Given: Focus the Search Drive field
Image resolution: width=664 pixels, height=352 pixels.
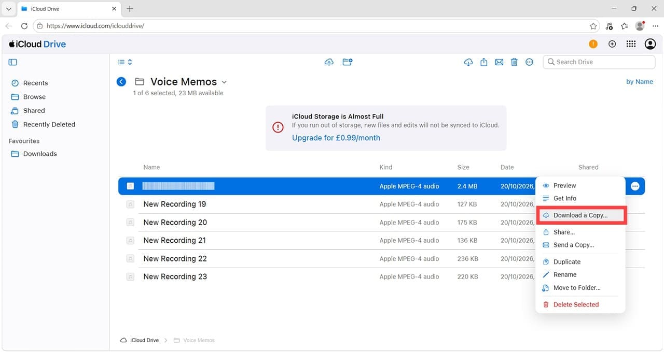Looking at the screenshot, I should pos(599,62).
